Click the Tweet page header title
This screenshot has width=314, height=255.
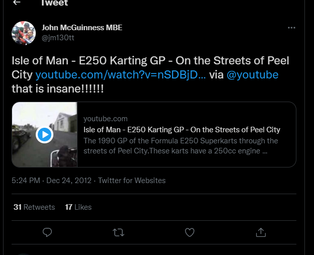54,3
